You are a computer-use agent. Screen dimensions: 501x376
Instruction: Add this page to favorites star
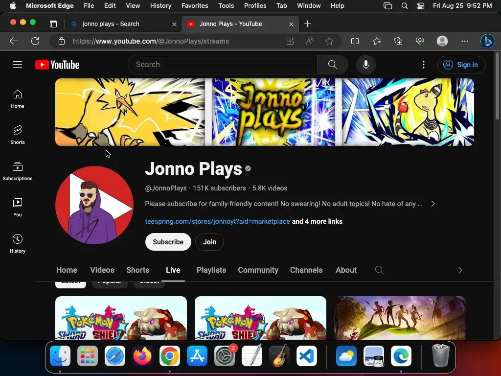[x=329, y=41]
